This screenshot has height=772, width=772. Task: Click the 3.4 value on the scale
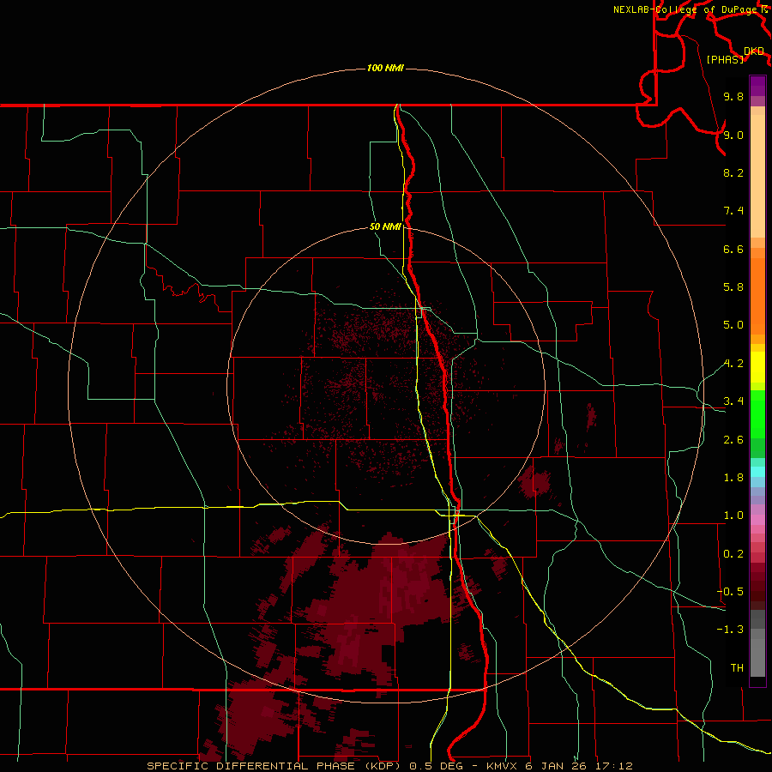[x=733, y=401]
